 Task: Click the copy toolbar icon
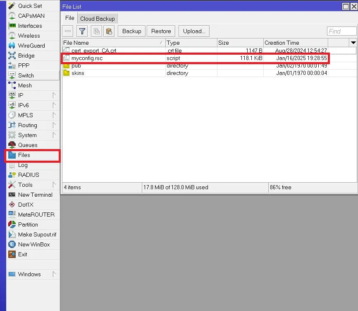(x=96, y=31)
